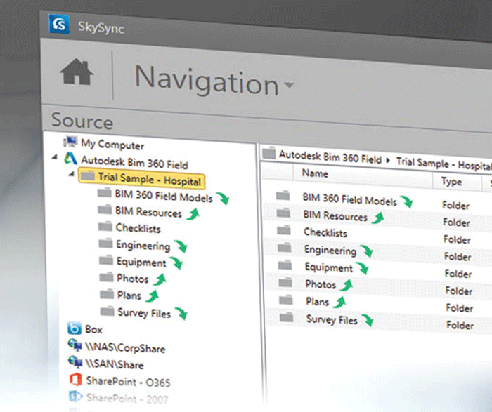The height and width of the screenshot is (412, 492).
Task: Select BIM Resources row in file list
Action: click(x=335, y=215)
